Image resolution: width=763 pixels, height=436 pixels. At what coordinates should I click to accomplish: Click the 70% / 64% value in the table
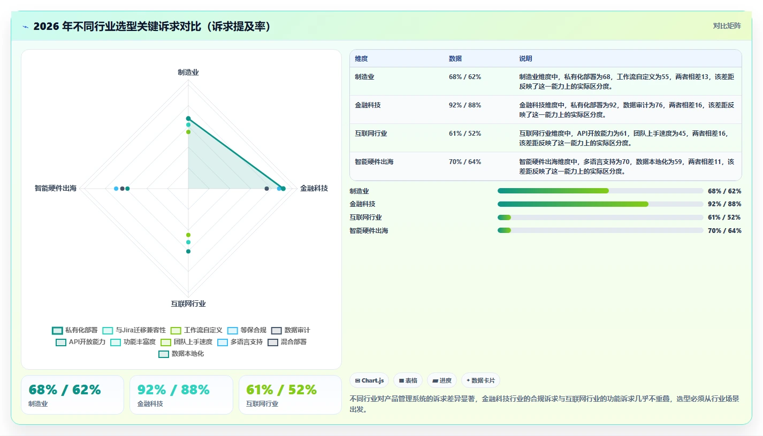(465, 161)
